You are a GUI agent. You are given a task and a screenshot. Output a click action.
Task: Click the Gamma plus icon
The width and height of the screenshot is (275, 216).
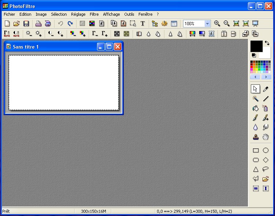click(x=104, y=34)
